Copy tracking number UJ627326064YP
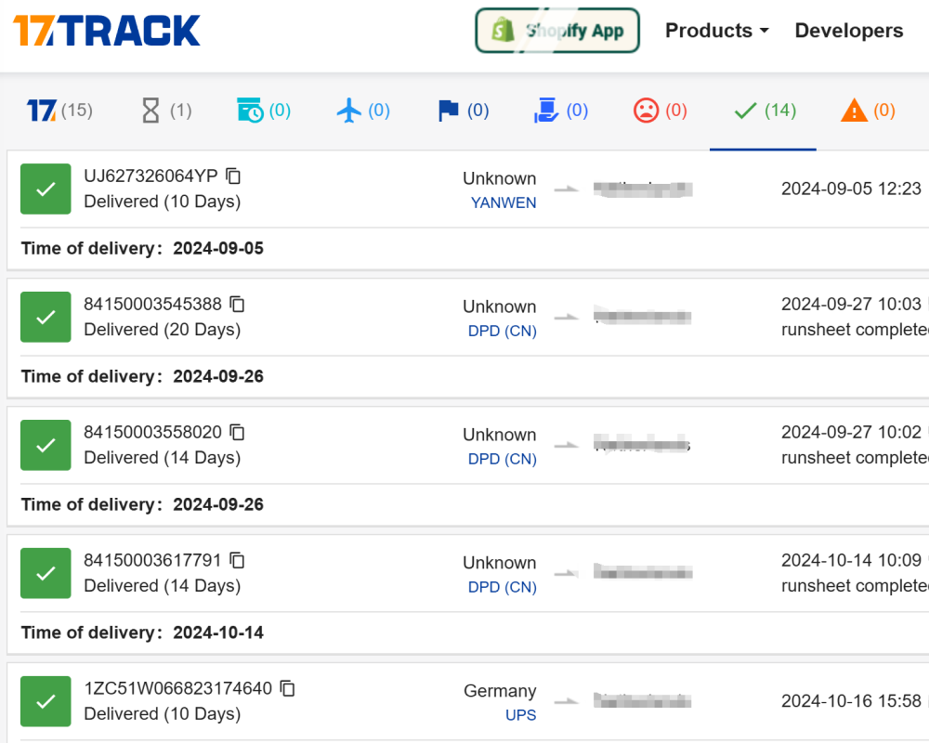Image resolution: width=929 pixels, height=743 pixels. tap(234, 176)
